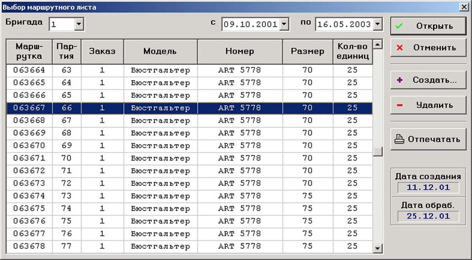Click the printer icon on Отпечатать

point(399,139)
